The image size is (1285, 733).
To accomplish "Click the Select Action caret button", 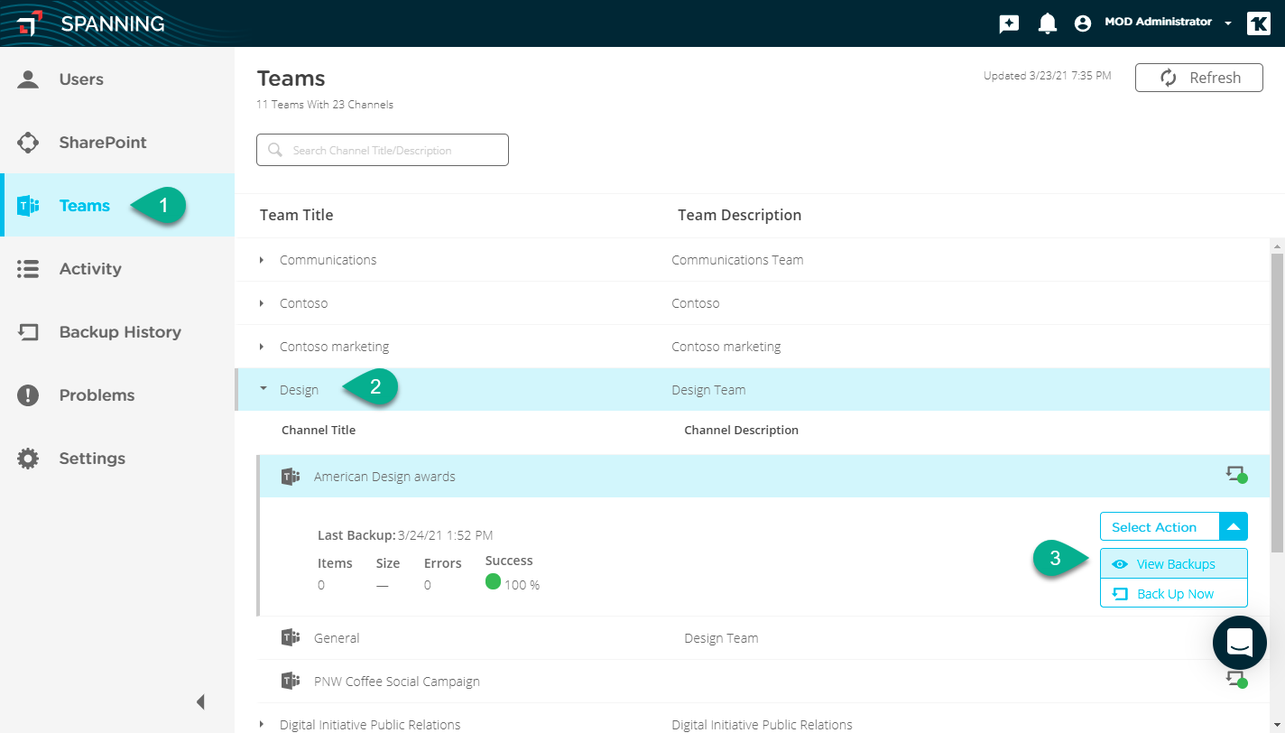I will click(x=1234, y=527).
